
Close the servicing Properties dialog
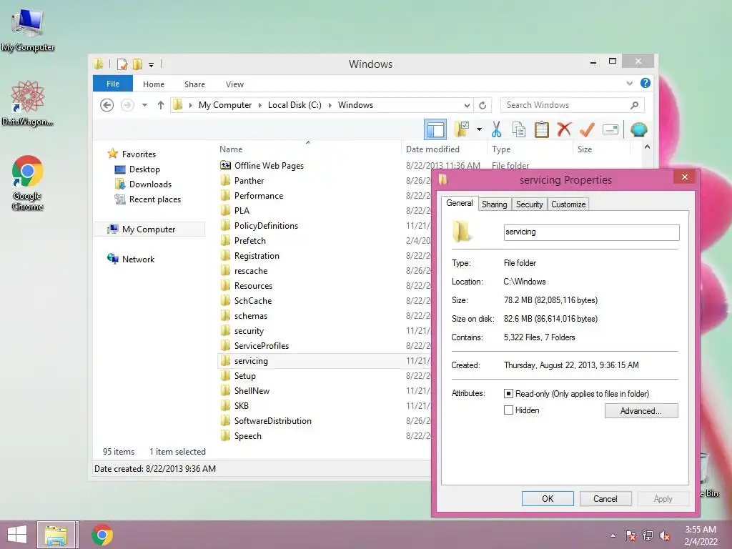[x=684, y=177]
